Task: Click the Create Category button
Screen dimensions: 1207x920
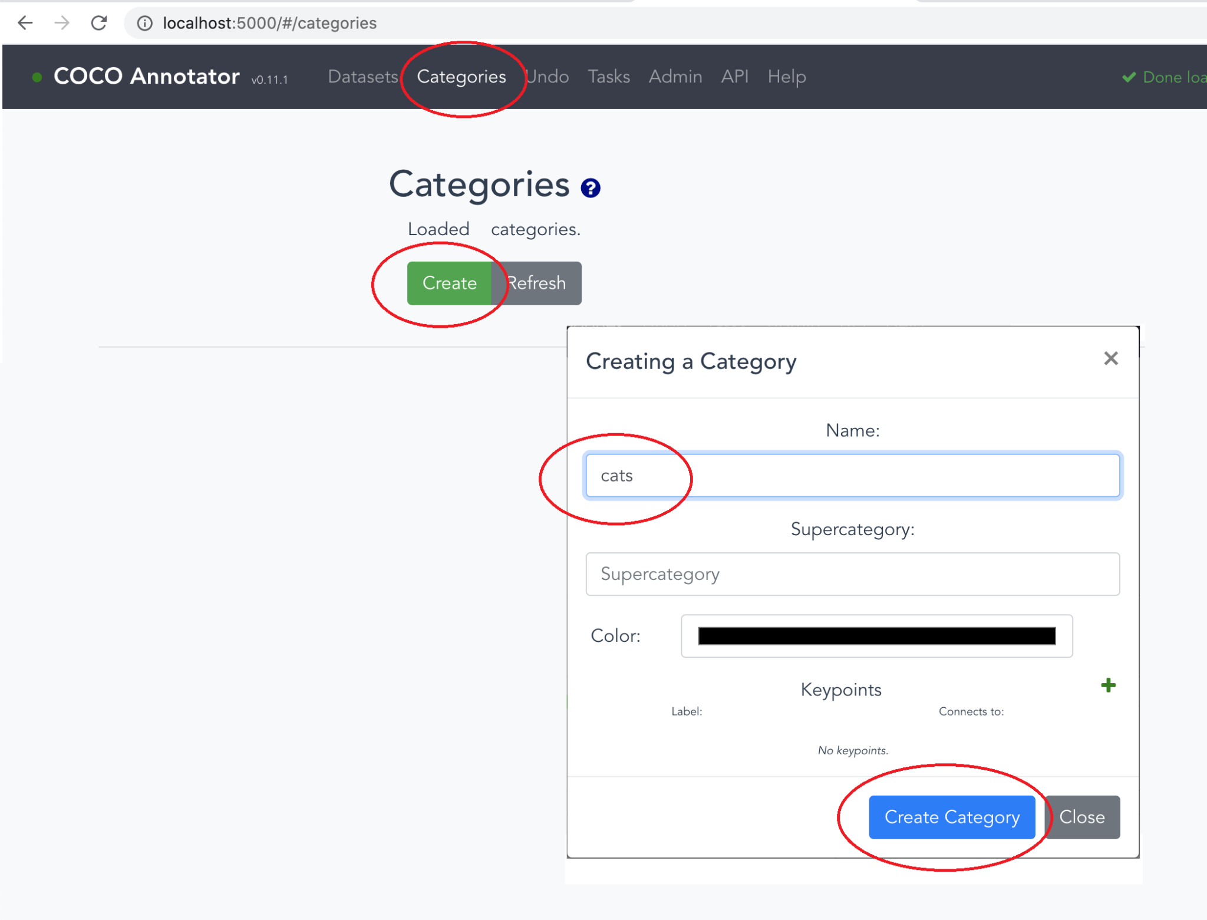Action: [x=951, y=817]
